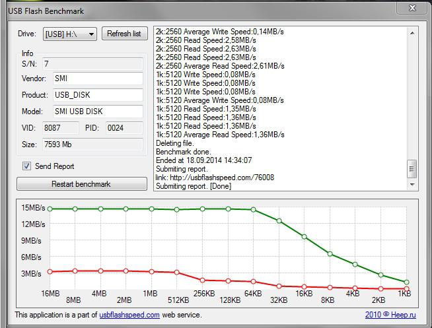
Task: Click the green read-speed point at 16KB
Action: click(x=304, y=237)
